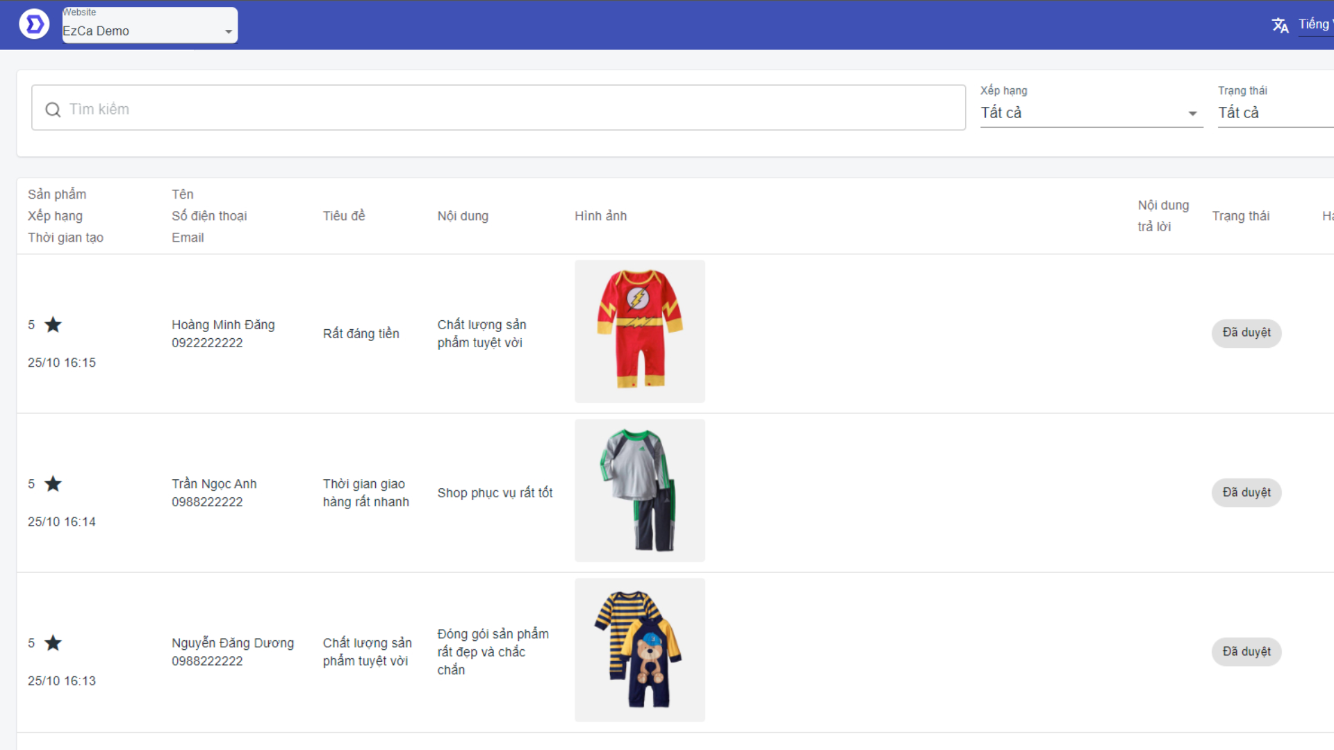
Task: Click the Hình ảnh column header
Action: pyautogui.click(x=600, y=216)
